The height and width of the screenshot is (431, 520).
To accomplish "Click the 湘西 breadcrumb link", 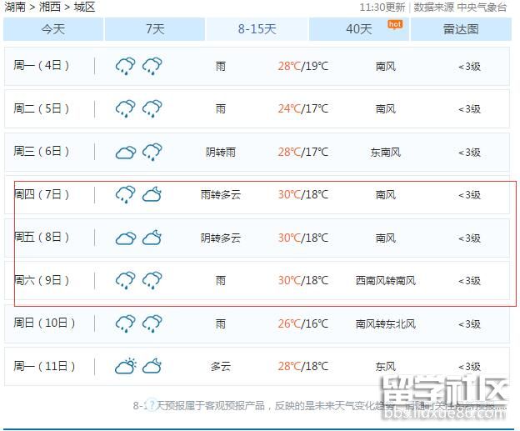I will (50, 8).
